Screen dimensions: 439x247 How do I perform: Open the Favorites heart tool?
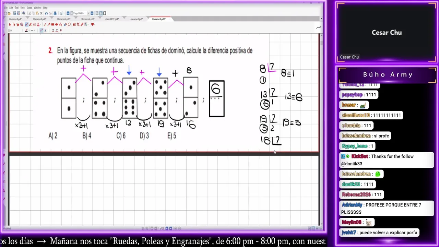(92, 25)
